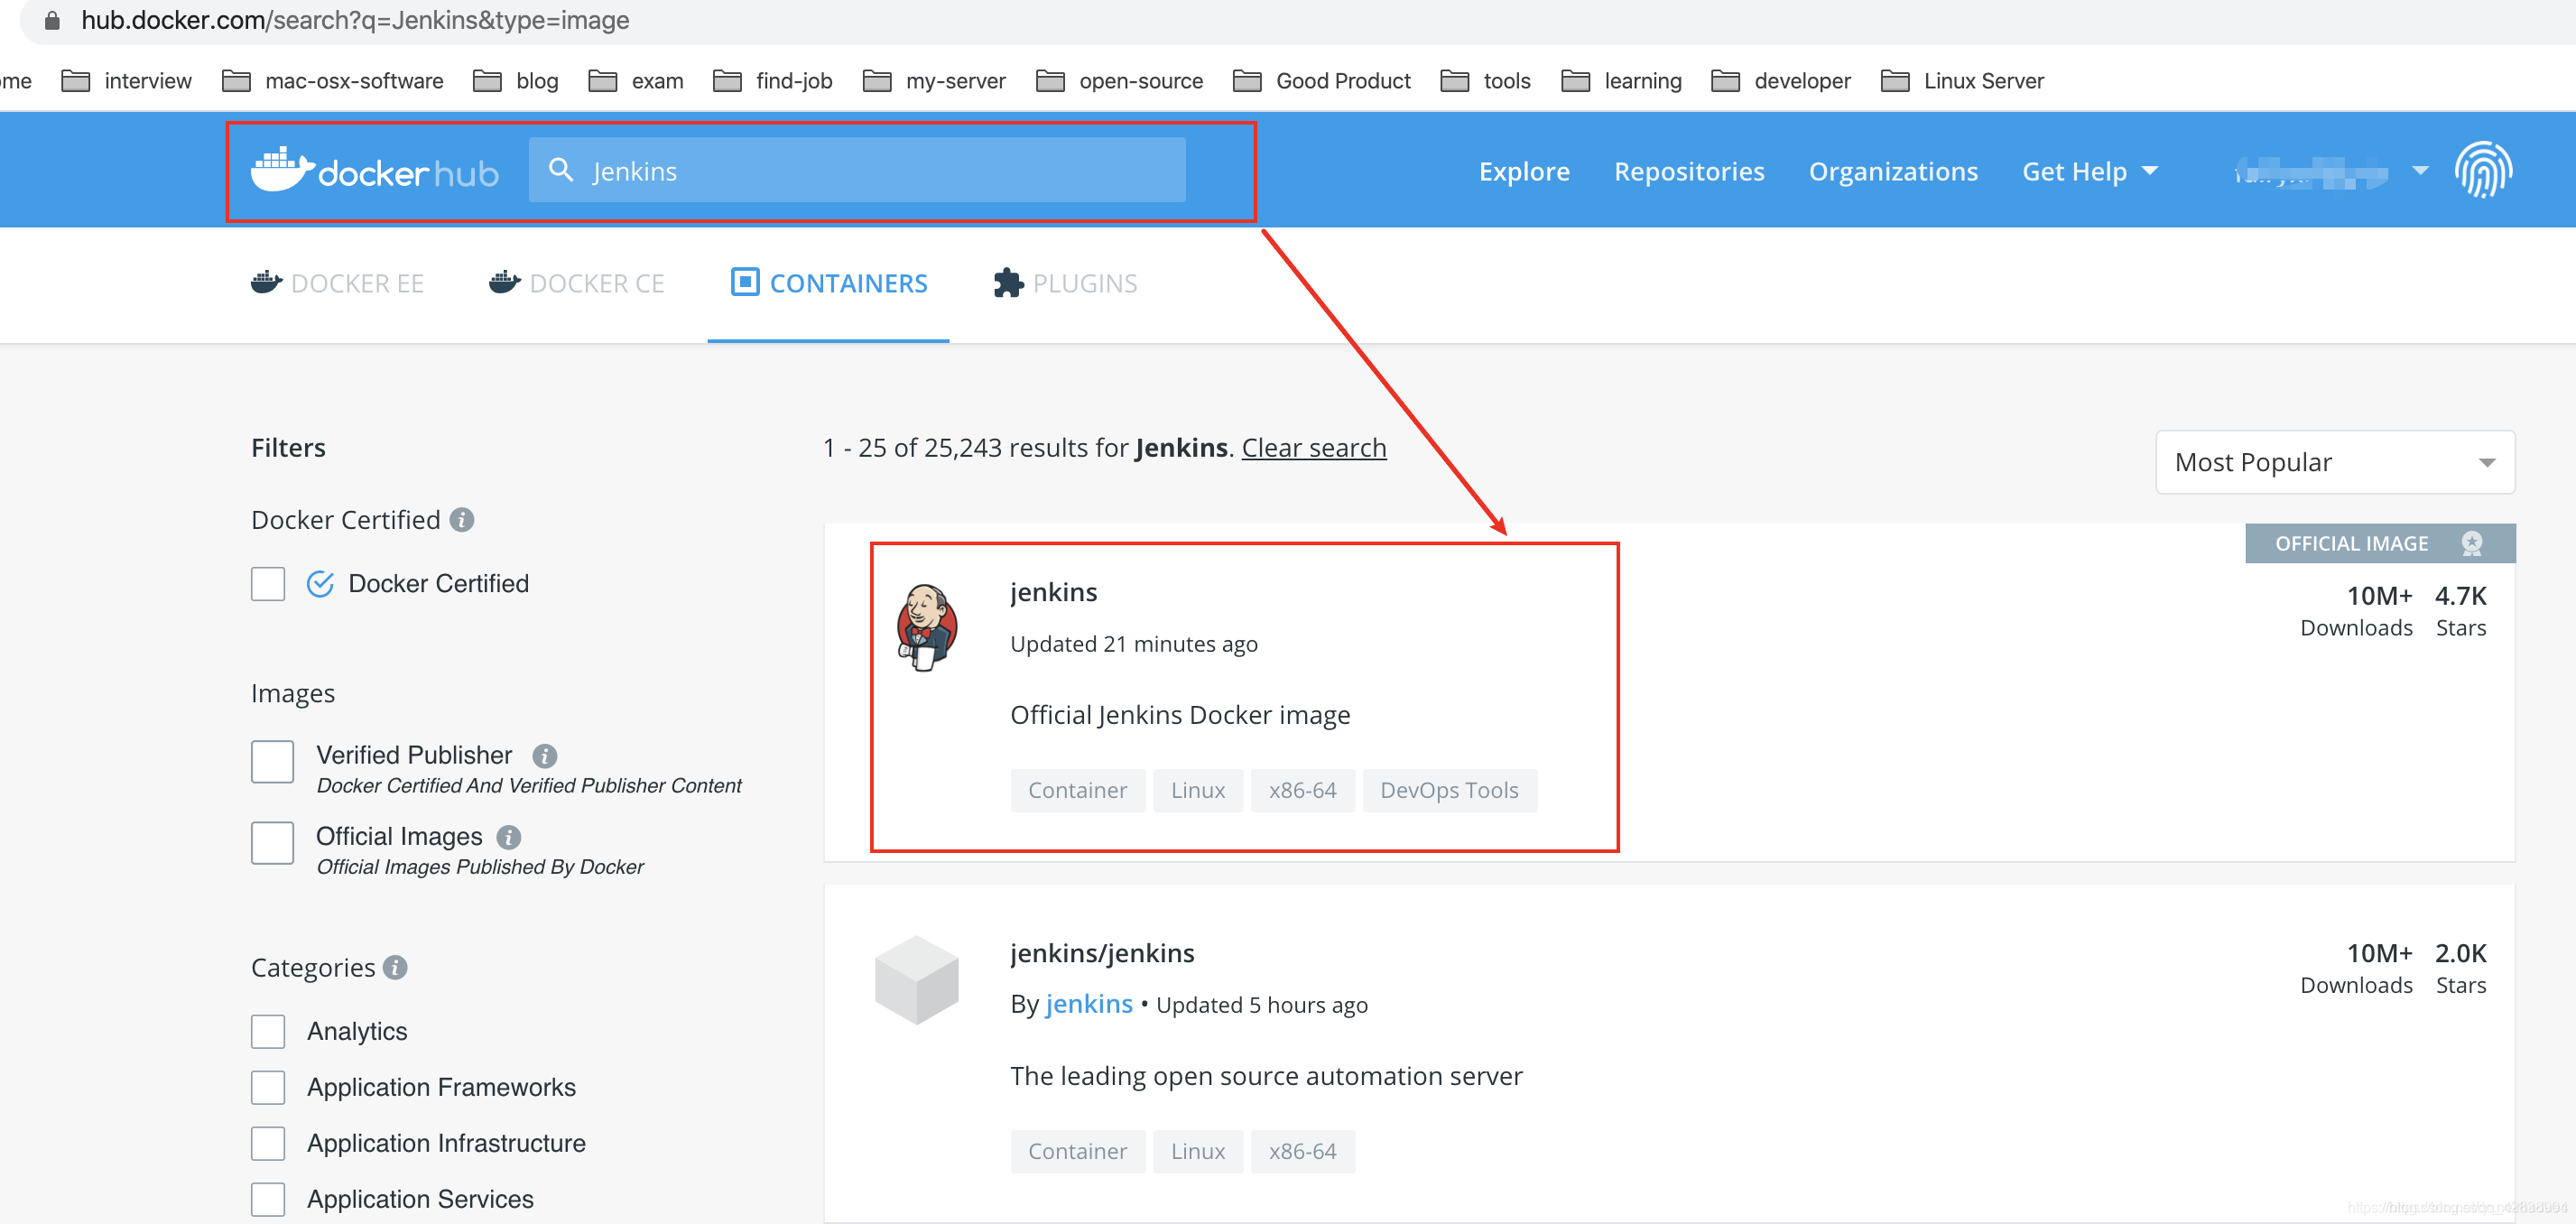
Task: Open the Linux Server bookmark folder
Action: coord(1961,81)
